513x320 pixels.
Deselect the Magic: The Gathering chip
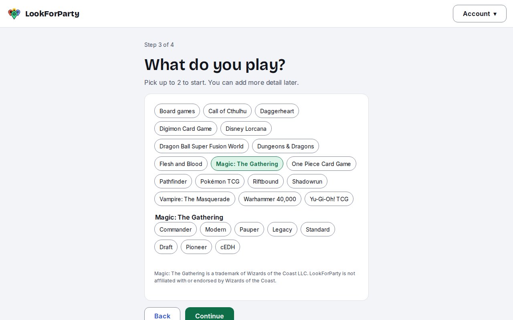(247, 164)
